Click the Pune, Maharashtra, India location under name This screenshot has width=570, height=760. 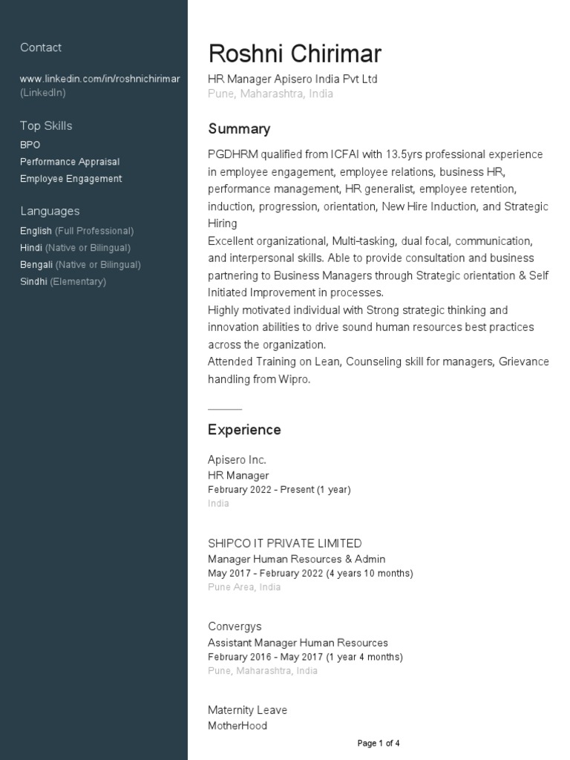pyautogui.click(x=270, y=94)
